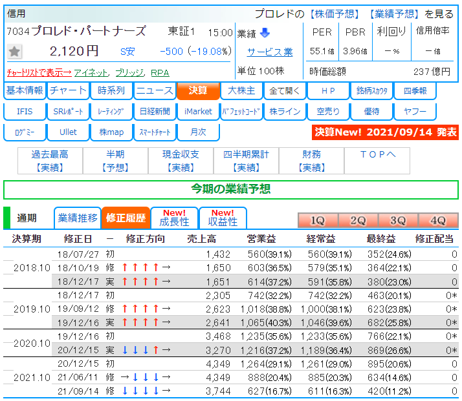Click the blue down-arrow 業績 icon
The image size is (462, 401).
tap(265, 33)
